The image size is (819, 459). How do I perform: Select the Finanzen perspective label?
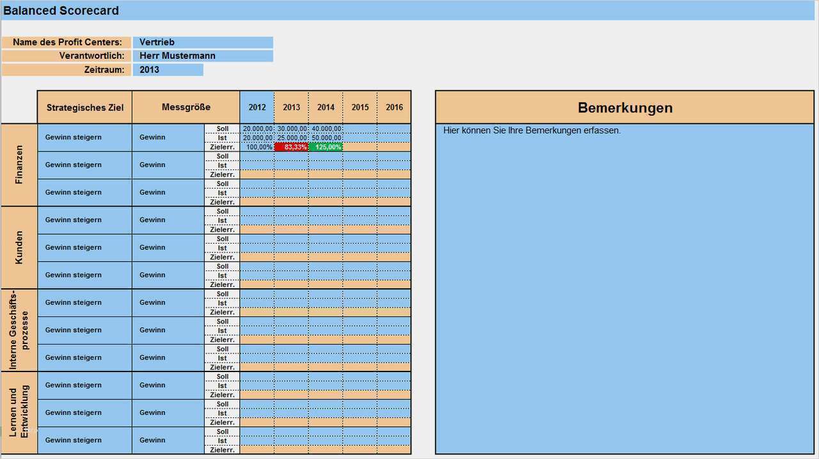pos(19,164)
